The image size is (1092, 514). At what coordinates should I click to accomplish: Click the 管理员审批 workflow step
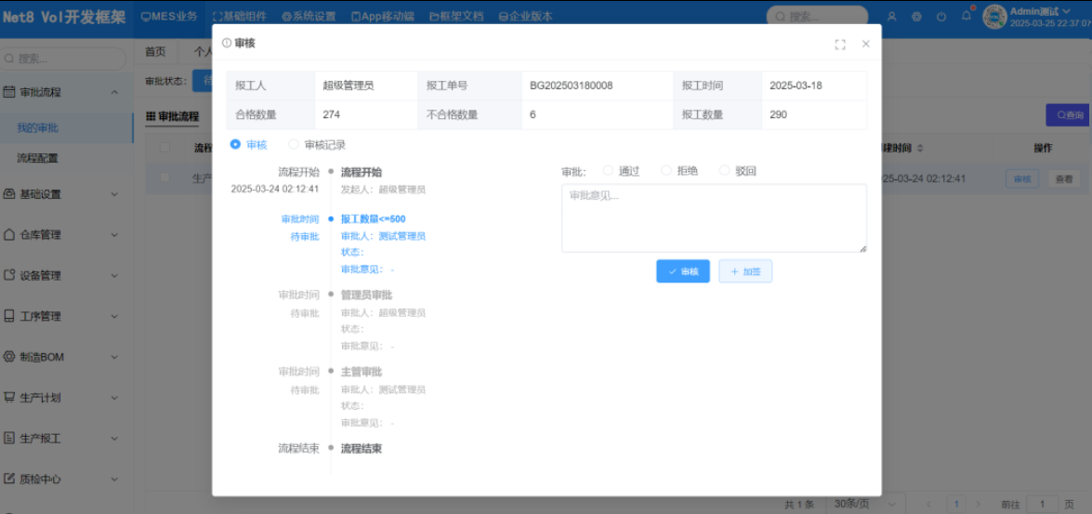click(x=366, y=296)
